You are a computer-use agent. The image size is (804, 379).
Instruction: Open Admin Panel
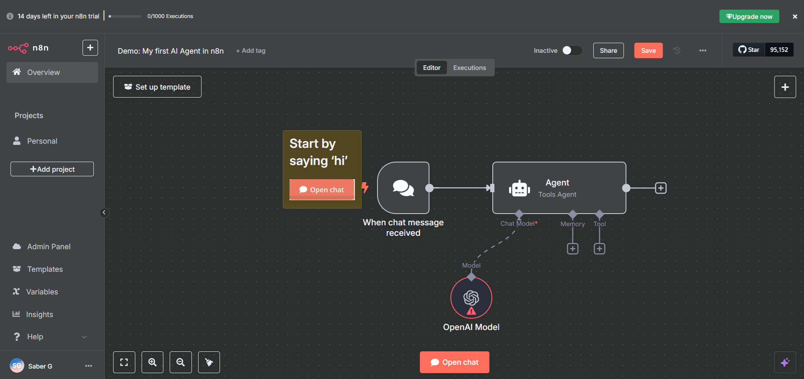(x=52, y=247)
